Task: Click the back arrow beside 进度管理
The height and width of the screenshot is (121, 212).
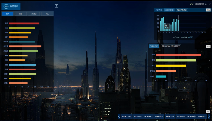Action: point(206,4)
